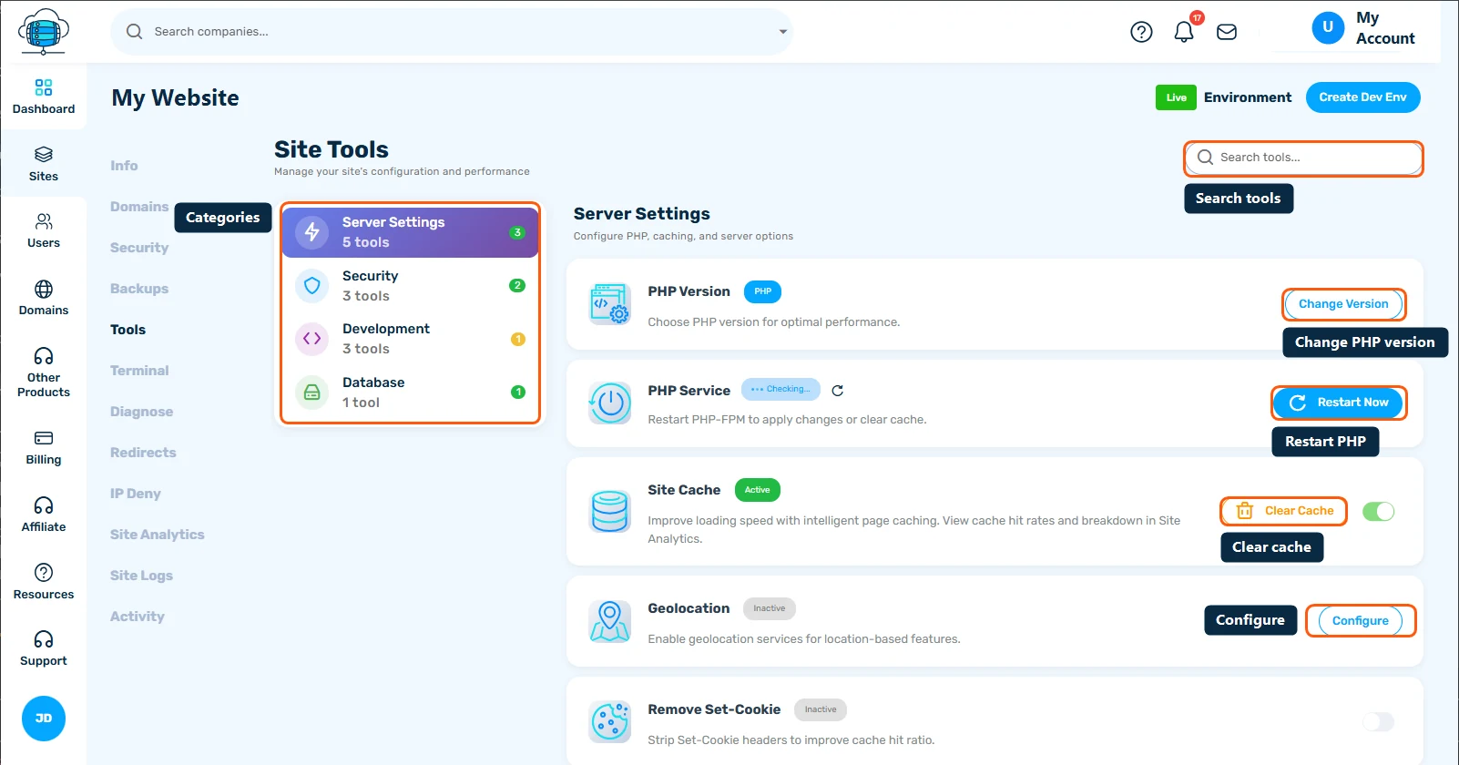The image size is (1459, 765).
Task: Open Affiliate in the sidebar
Action: [x=44, y=515]
